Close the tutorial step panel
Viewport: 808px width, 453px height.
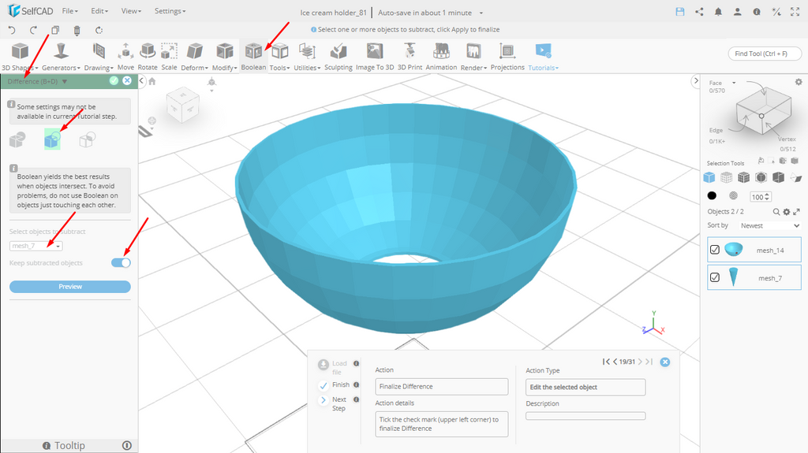665,362
